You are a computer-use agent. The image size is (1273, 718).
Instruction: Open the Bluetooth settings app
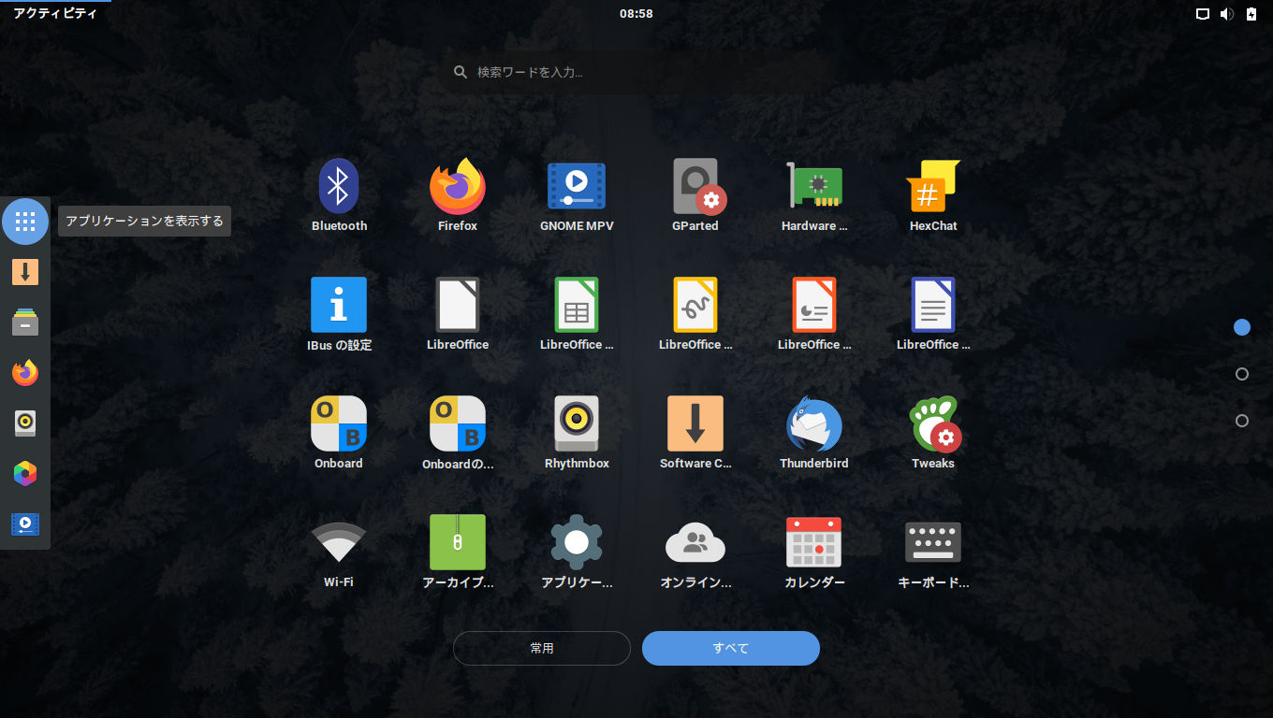339,195
